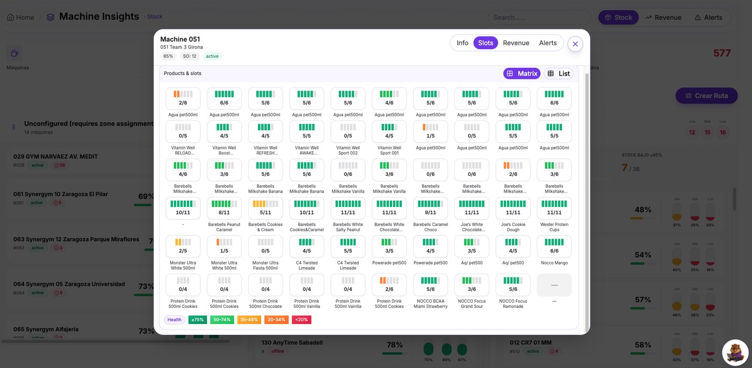
Task: Switch to the Info tab
Action: [x=462, y=42]
